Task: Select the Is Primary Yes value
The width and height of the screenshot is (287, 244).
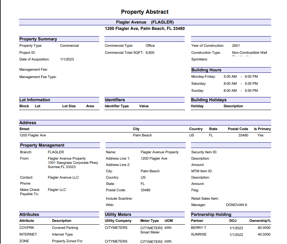Action: (x=261, y=135)
